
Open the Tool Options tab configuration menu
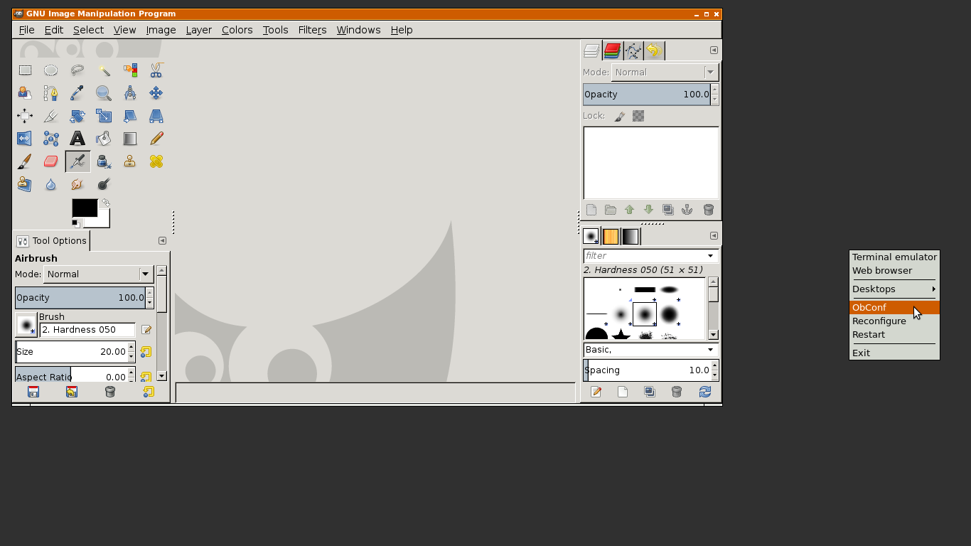pos(162,241)
